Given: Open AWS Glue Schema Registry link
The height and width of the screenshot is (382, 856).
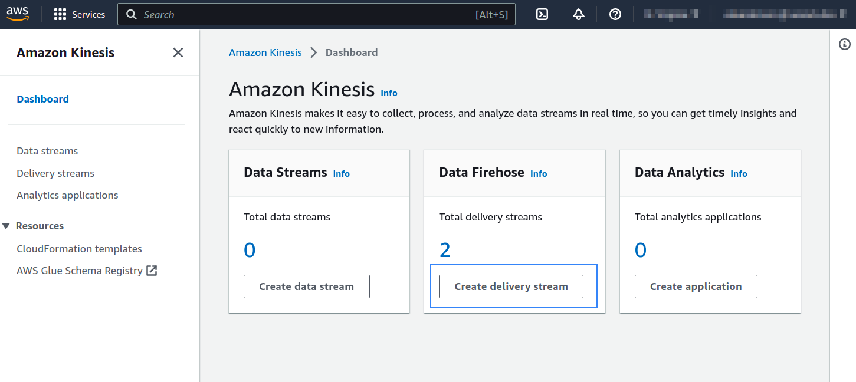Looking at the screenshot, I should 80,271.
